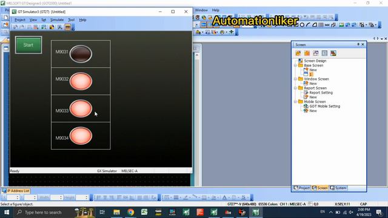Screen dimensions: 388x218
Task: Click the first simulator toolbar icon
Action: coord(15,27)
